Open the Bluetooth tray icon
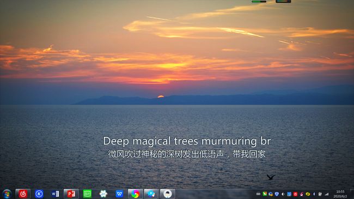Image resolution: width=354 pixels, height=199 pixels. (x=314, y=194)
